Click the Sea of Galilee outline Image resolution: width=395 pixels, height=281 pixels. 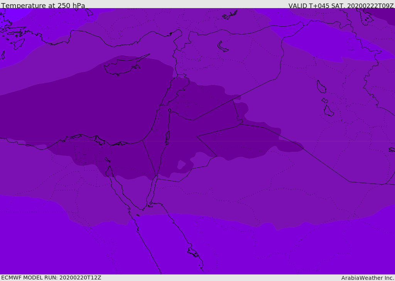pos(169,111)
